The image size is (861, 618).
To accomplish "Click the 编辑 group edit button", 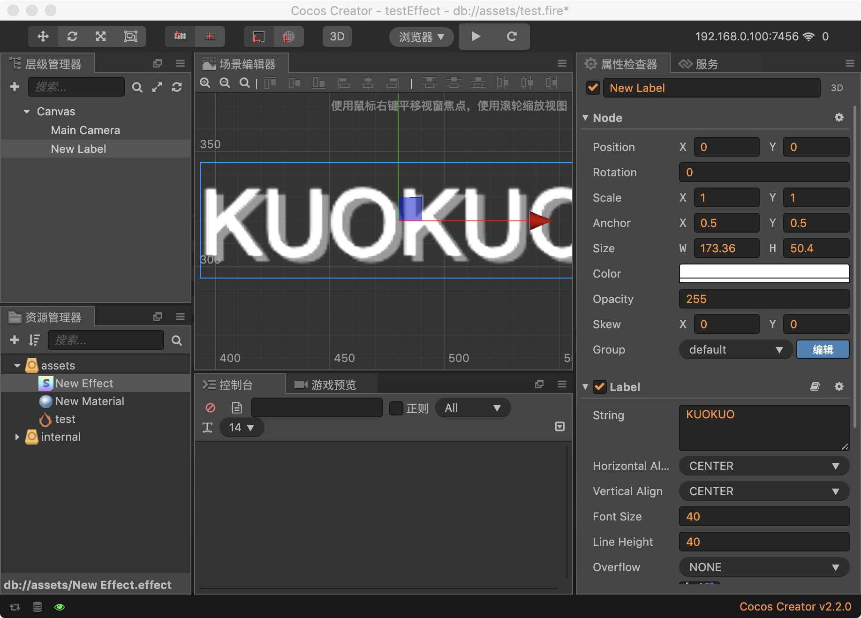I will point(823,350).
